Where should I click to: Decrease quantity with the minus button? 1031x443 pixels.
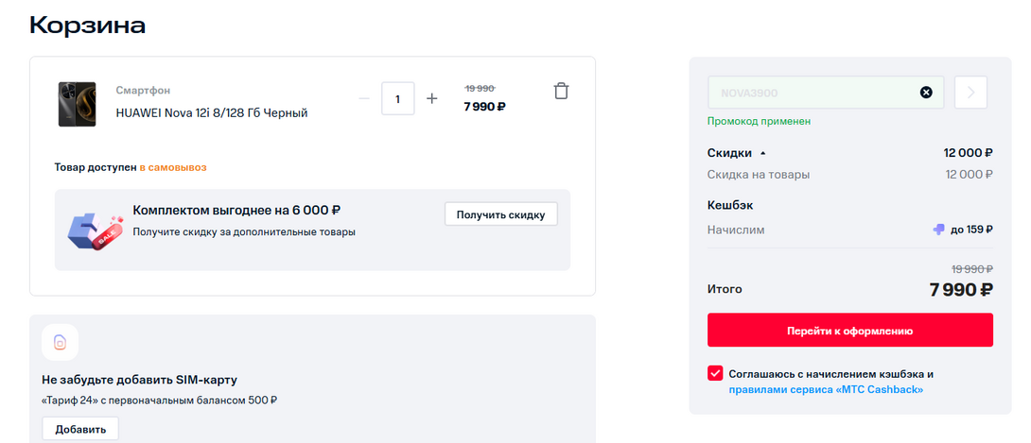364,98
